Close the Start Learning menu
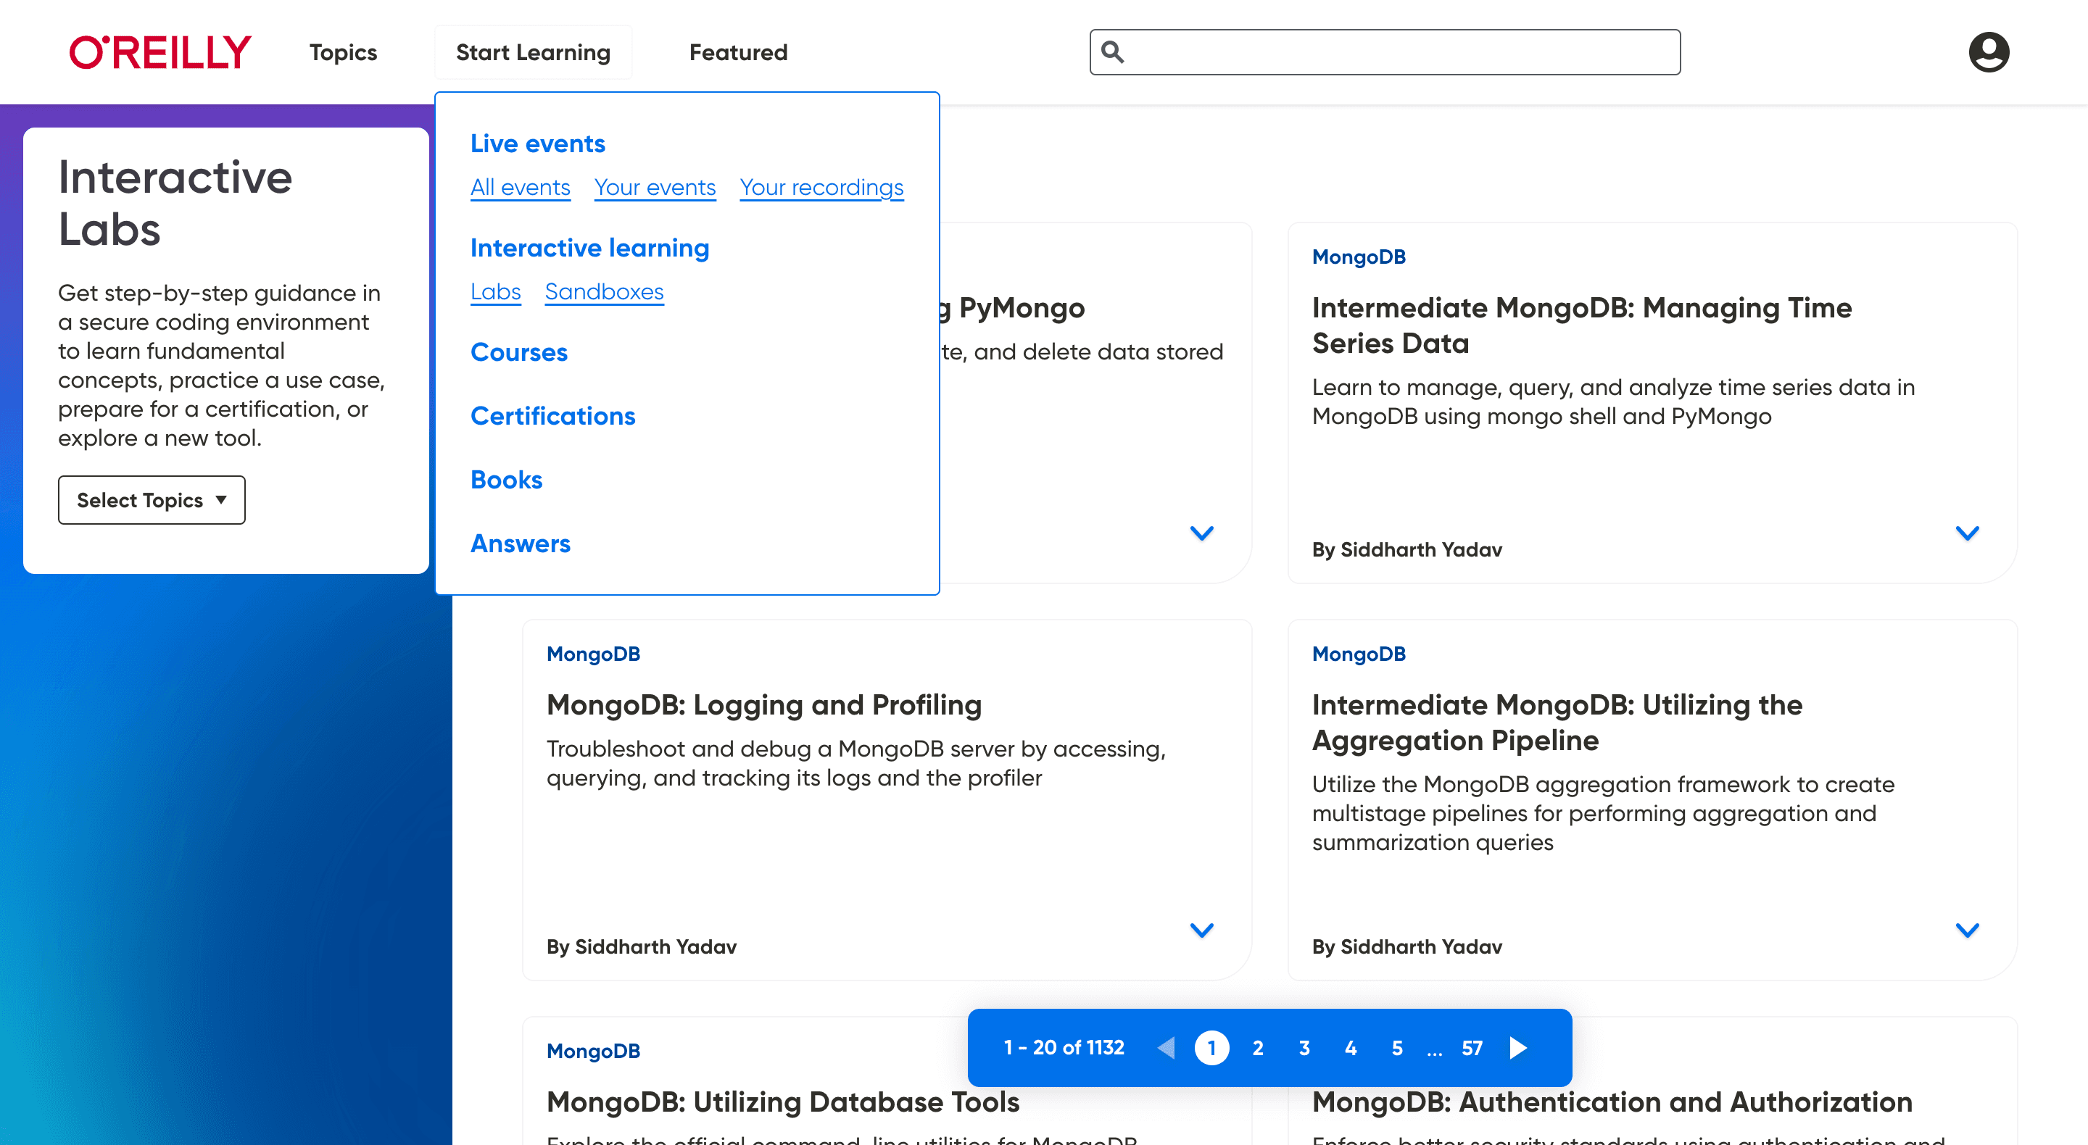This screenshot has width=2088, height=1145. pyautogui.click(x=533, y=52)
